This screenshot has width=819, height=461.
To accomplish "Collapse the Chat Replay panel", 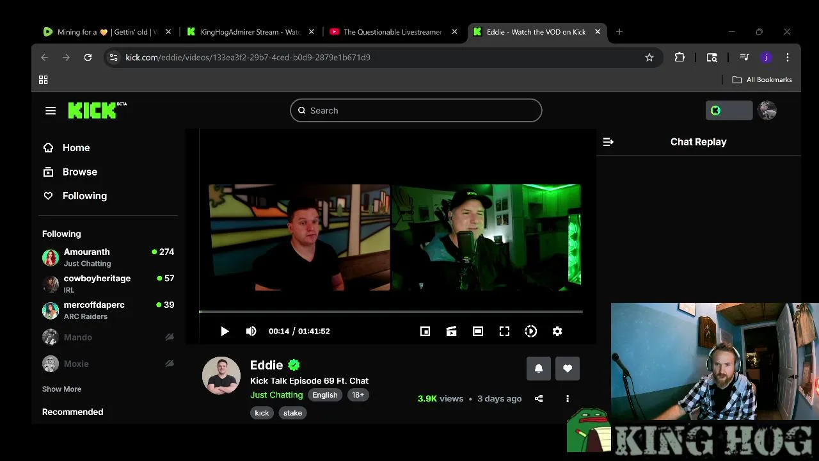I will [x=608, y=142].
